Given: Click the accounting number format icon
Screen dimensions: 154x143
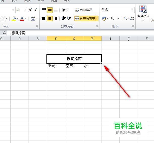Looking at the screenshot, I should pyautogui.click(x=104, y=19).
